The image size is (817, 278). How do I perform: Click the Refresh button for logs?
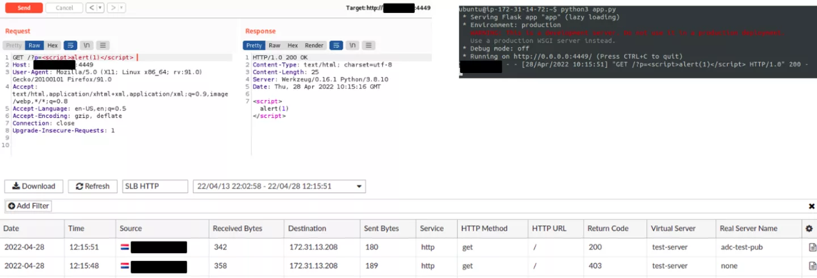92,186
